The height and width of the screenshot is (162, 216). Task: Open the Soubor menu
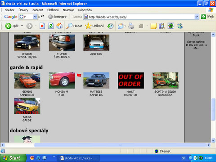[10, 10]
